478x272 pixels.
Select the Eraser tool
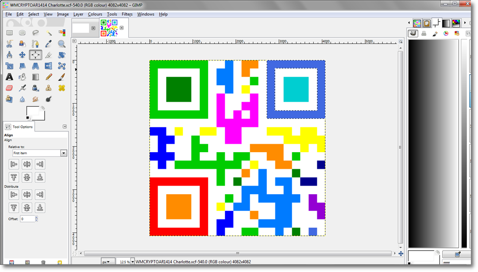[x=9, y=88]
